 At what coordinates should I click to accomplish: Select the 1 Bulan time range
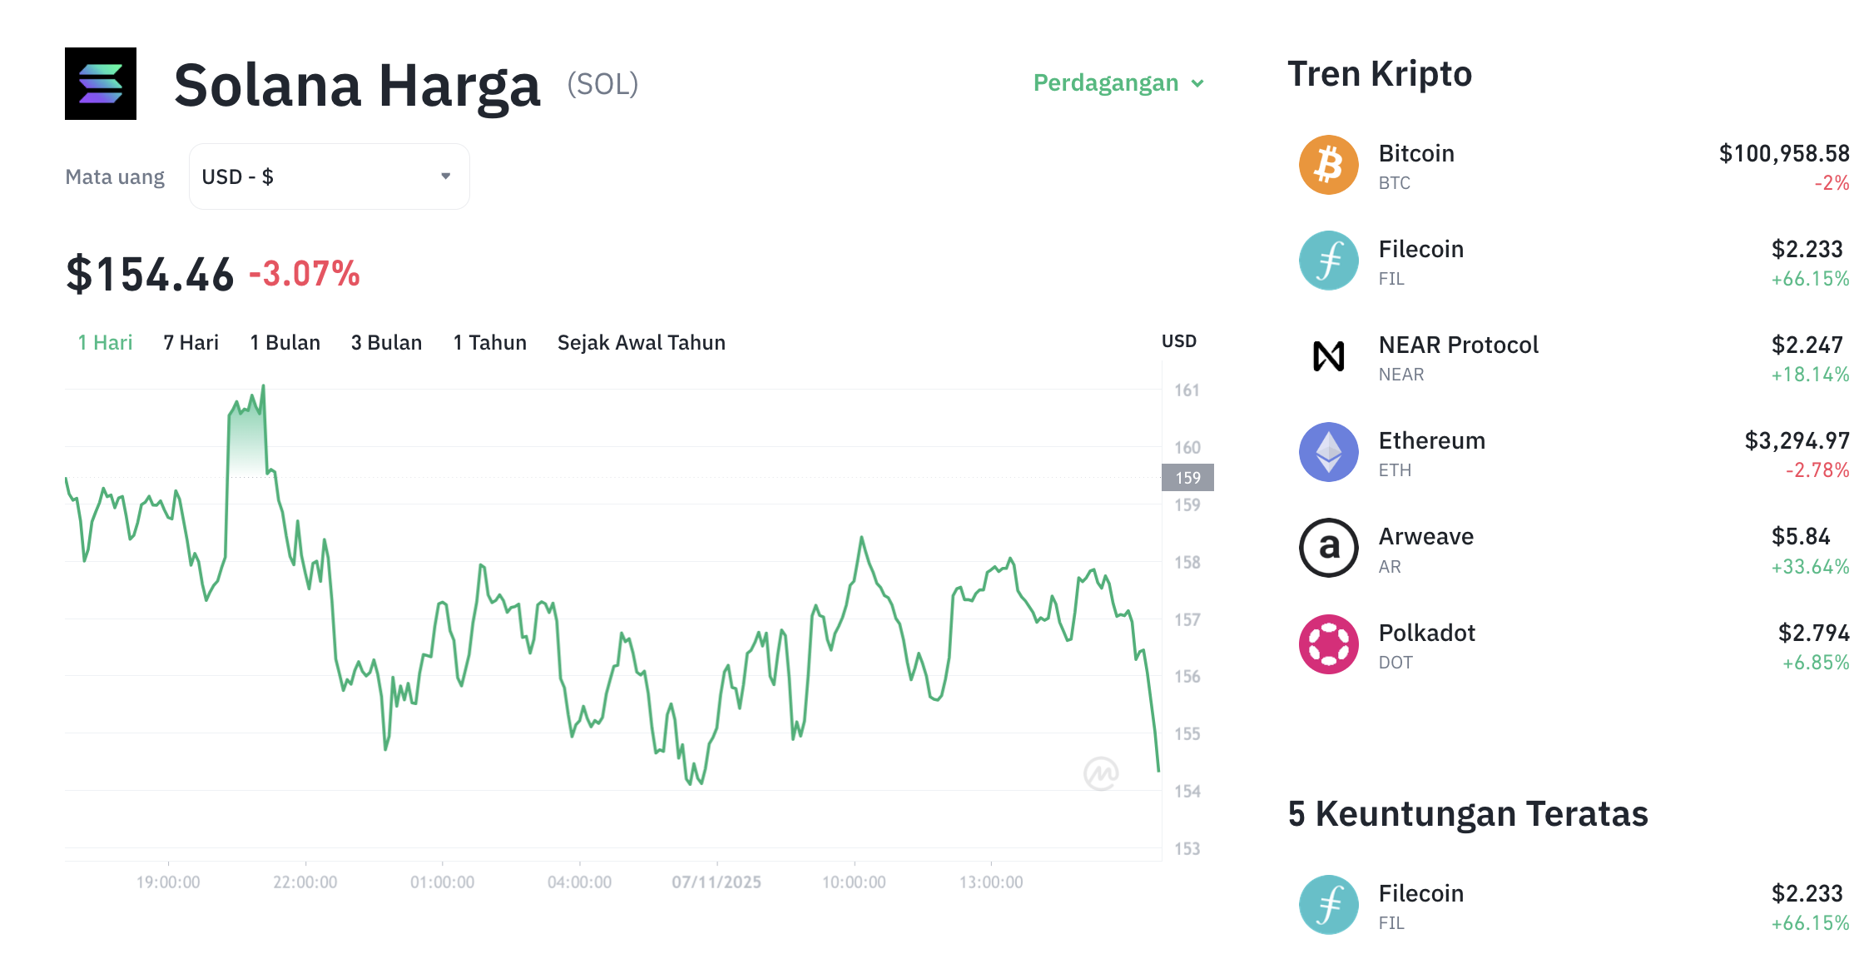[285, 342]
